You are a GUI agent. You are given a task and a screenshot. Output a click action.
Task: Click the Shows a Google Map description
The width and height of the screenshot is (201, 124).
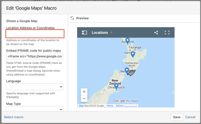[x=22, y=21]
